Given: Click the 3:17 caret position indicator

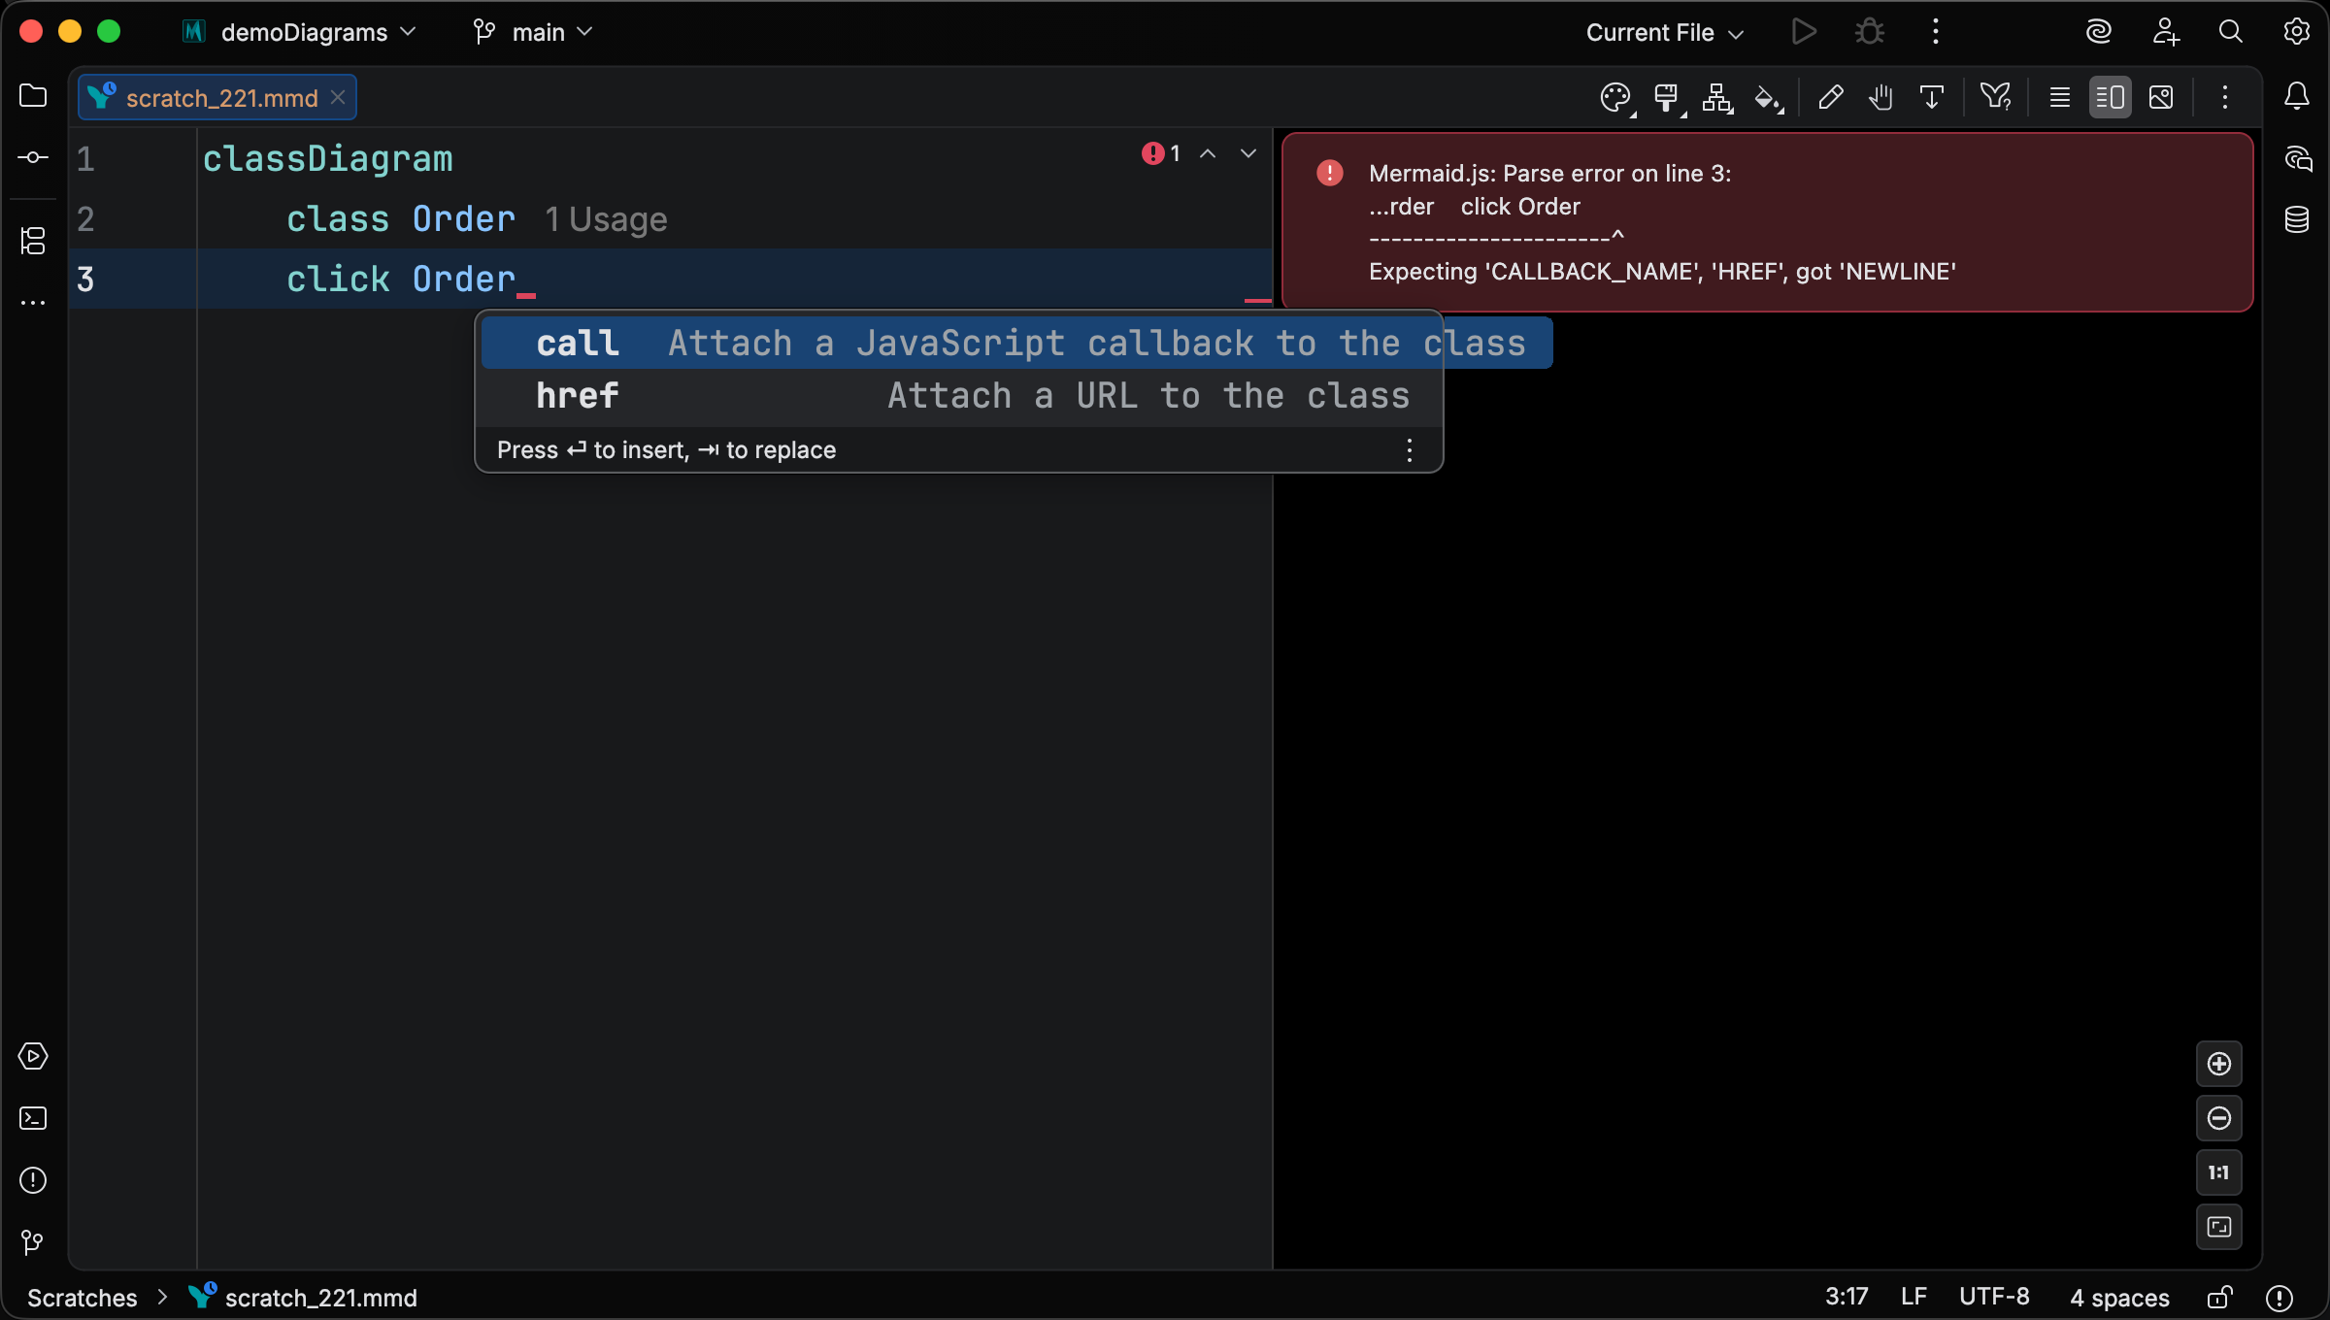Looking at the screenshot, I should pyautogui.click(x=1846, y=1297).
